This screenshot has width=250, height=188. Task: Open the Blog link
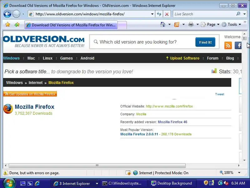pos(230,58)
